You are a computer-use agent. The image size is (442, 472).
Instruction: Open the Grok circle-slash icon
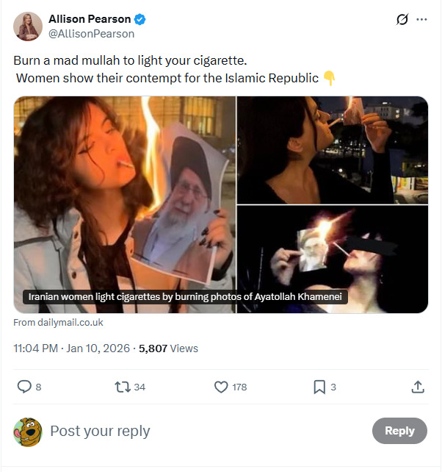tap(402, 20)
